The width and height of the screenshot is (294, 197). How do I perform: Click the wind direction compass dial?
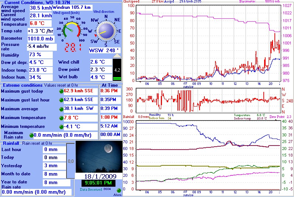(x=106, y=32)
